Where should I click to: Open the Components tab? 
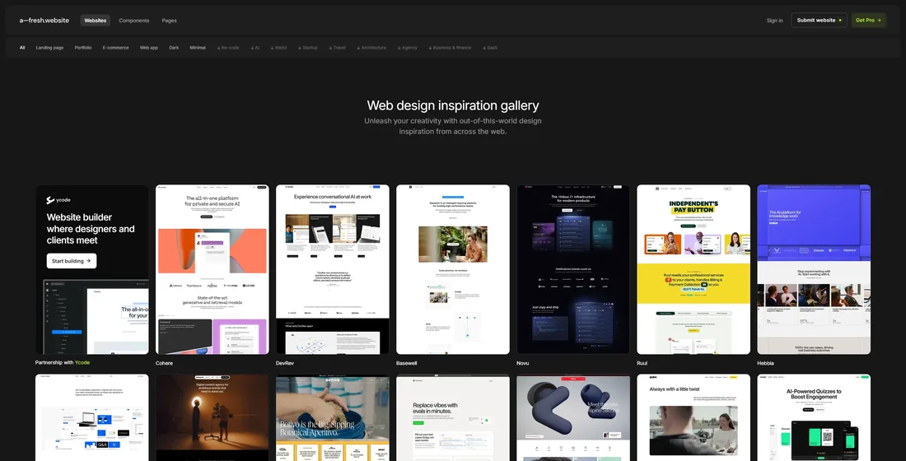click(134, 21)
